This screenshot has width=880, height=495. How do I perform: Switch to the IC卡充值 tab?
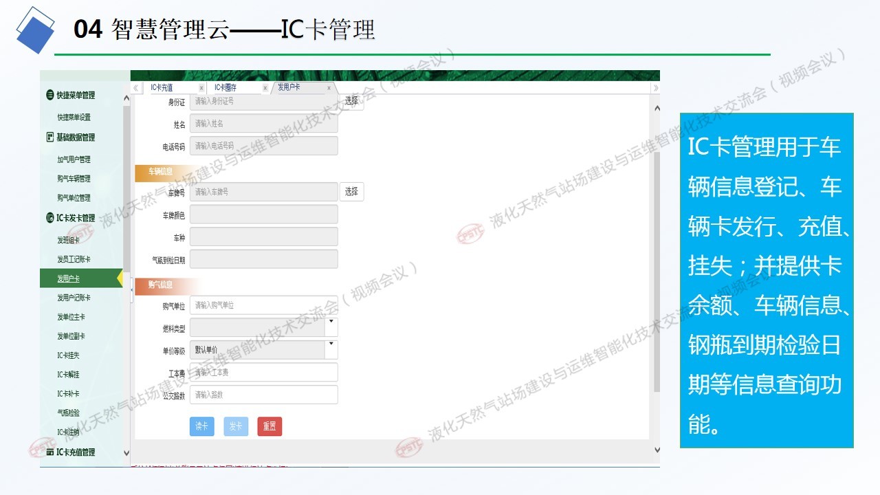click(162, 88)
